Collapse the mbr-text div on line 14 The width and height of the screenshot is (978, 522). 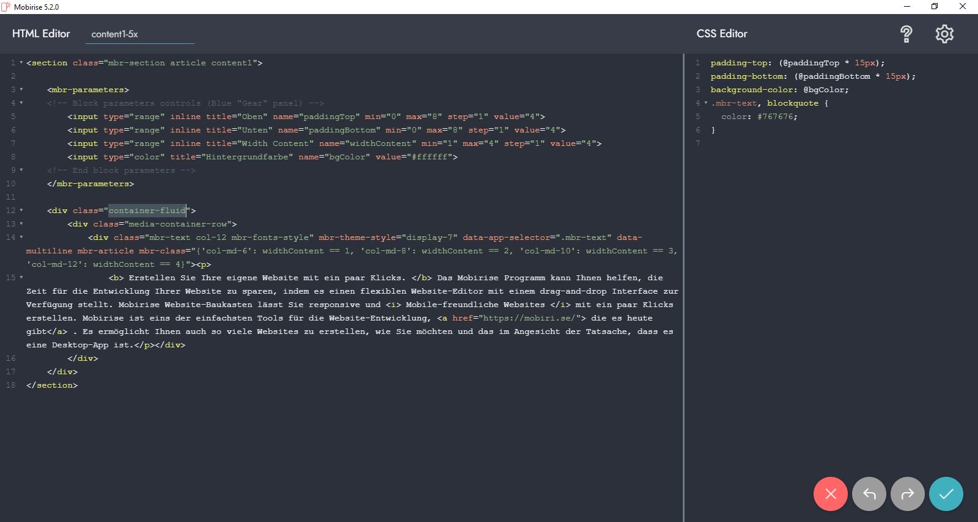coord(21,237)
